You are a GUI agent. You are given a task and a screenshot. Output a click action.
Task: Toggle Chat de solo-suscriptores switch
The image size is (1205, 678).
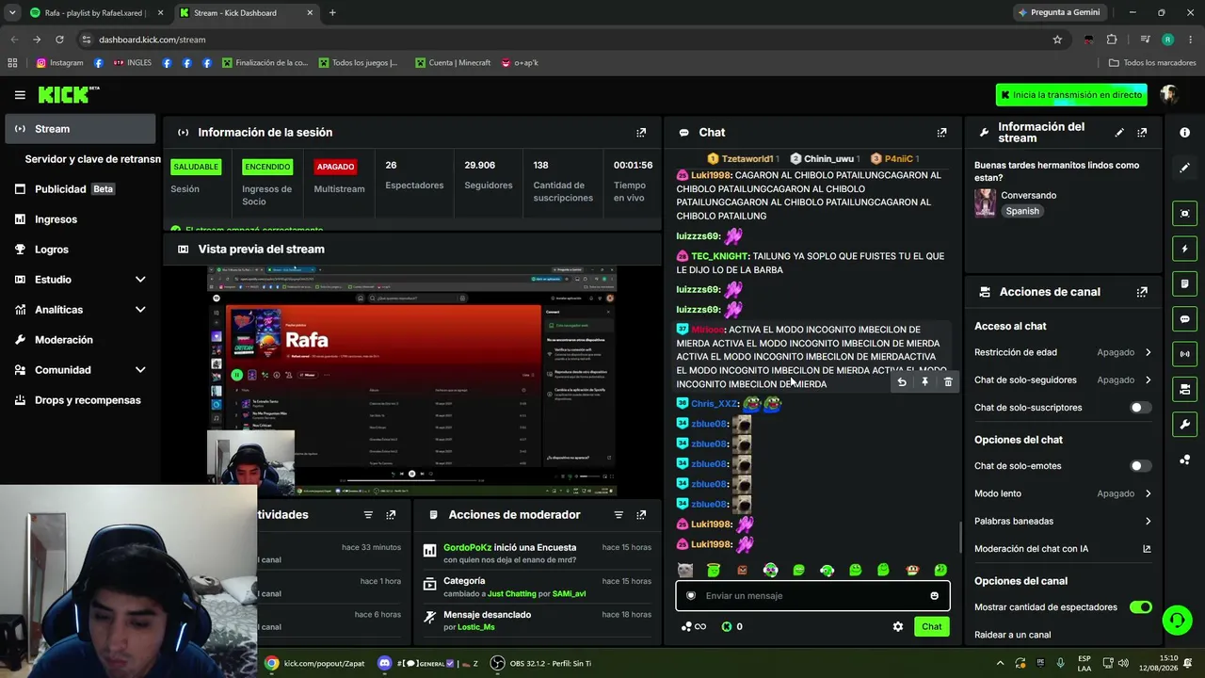[x=1140, y=408]
